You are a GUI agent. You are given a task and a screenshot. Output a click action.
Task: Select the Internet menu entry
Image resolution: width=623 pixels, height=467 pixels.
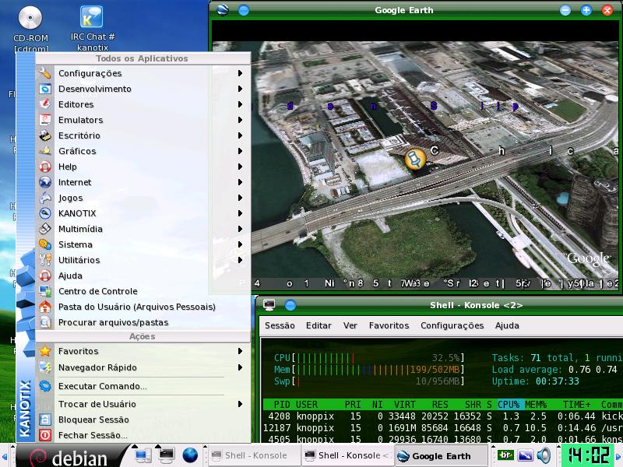pyautogui.click(x=142, y=182)
